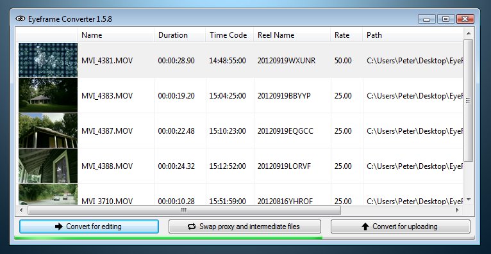Viewport: 491px width, 254px height.
Task: Click duration 00:00:24.32
Action: tap(176, 166)
